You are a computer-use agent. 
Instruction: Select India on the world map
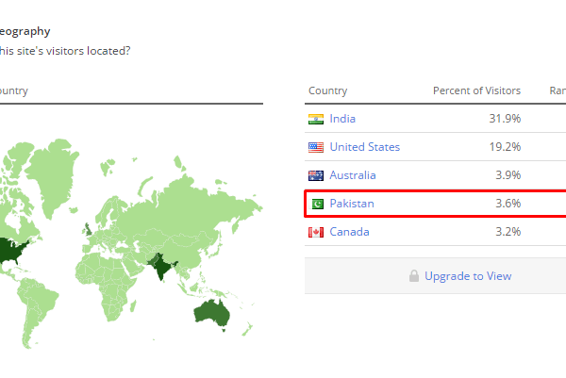pos(161,266)
